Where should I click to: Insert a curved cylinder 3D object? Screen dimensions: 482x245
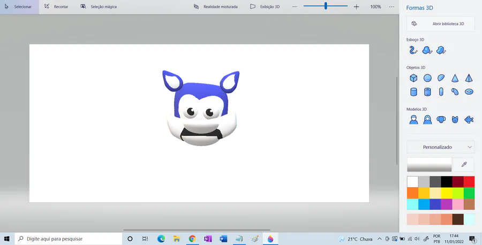pyautogui.click(x=455, y=91)
